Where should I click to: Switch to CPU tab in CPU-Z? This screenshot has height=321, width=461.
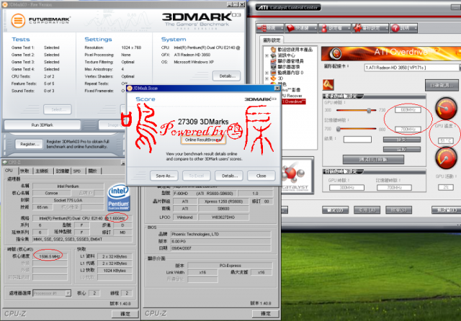click(9, 171)
